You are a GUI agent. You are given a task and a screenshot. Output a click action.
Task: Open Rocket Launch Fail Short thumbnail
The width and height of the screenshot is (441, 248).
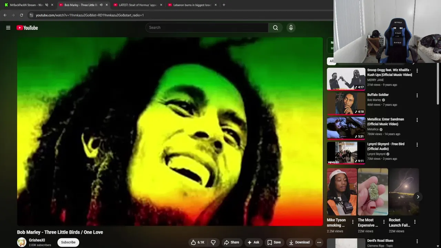[x=404, y=192]
